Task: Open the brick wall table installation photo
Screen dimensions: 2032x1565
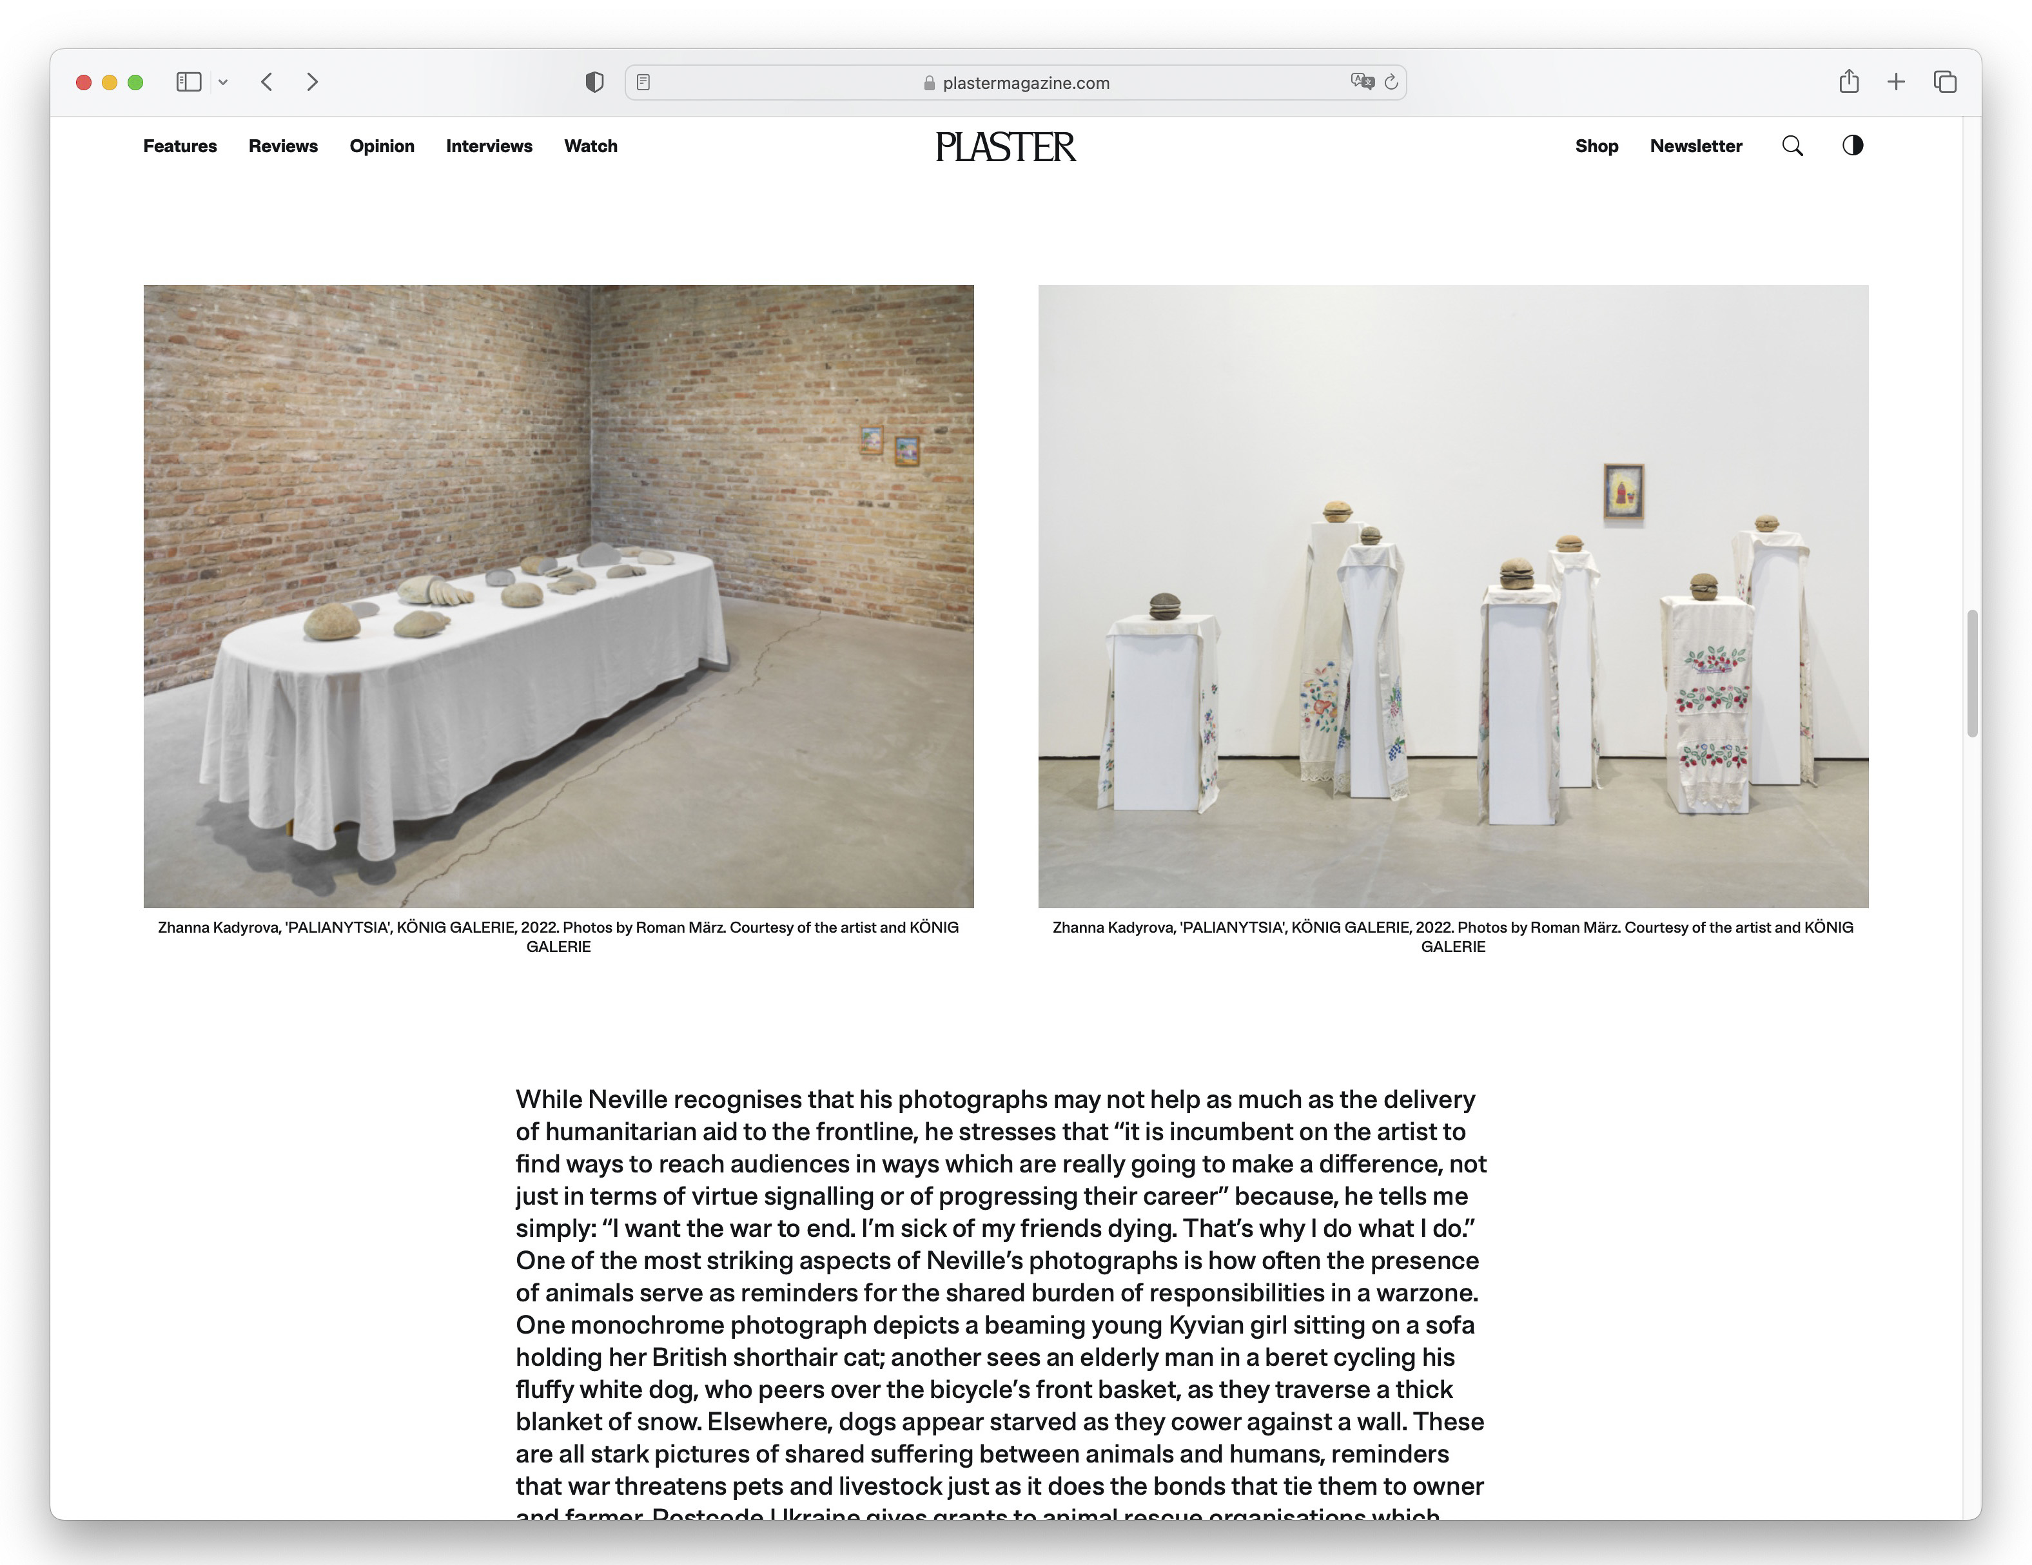Action: [558, 596]
